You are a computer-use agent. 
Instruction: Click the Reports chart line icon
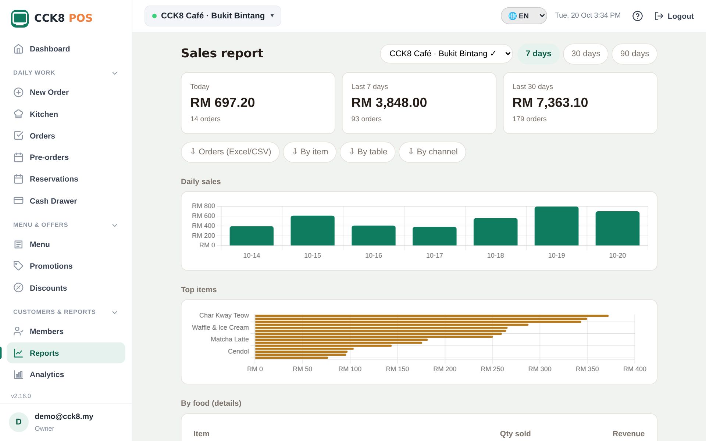click(x=18, y=353)
